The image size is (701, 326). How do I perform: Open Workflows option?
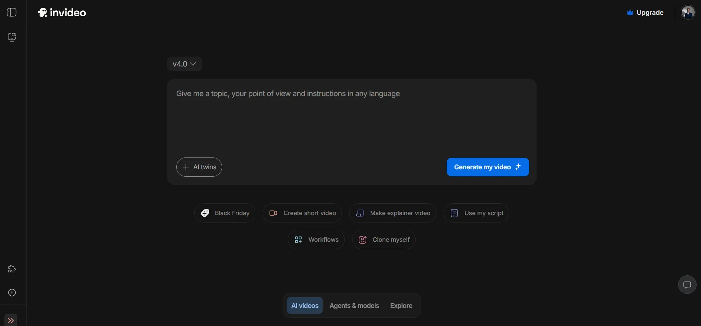[316, 240]
